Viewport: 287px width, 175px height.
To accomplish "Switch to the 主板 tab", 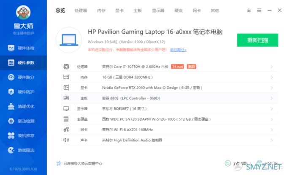I will click(138, 11).
